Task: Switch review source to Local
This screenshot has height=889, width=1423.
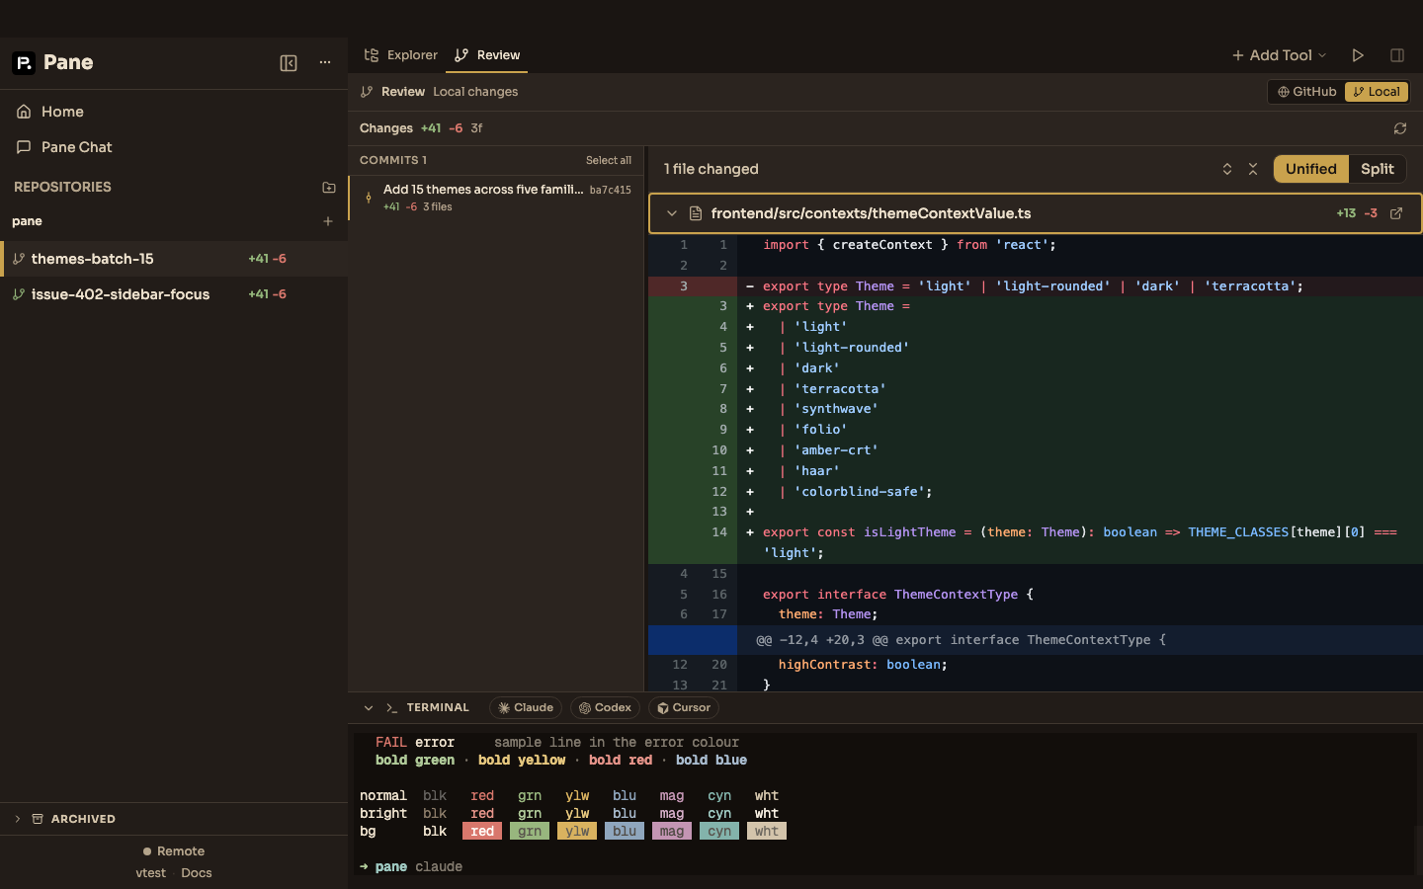Action: coord(1377,92)
